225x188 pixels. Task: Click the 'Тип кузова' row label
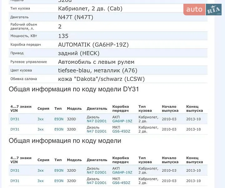point(20,8)
